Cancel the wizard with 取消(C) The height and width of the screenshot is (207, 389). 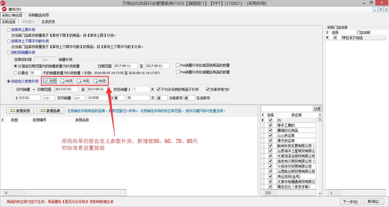[373, 202]
